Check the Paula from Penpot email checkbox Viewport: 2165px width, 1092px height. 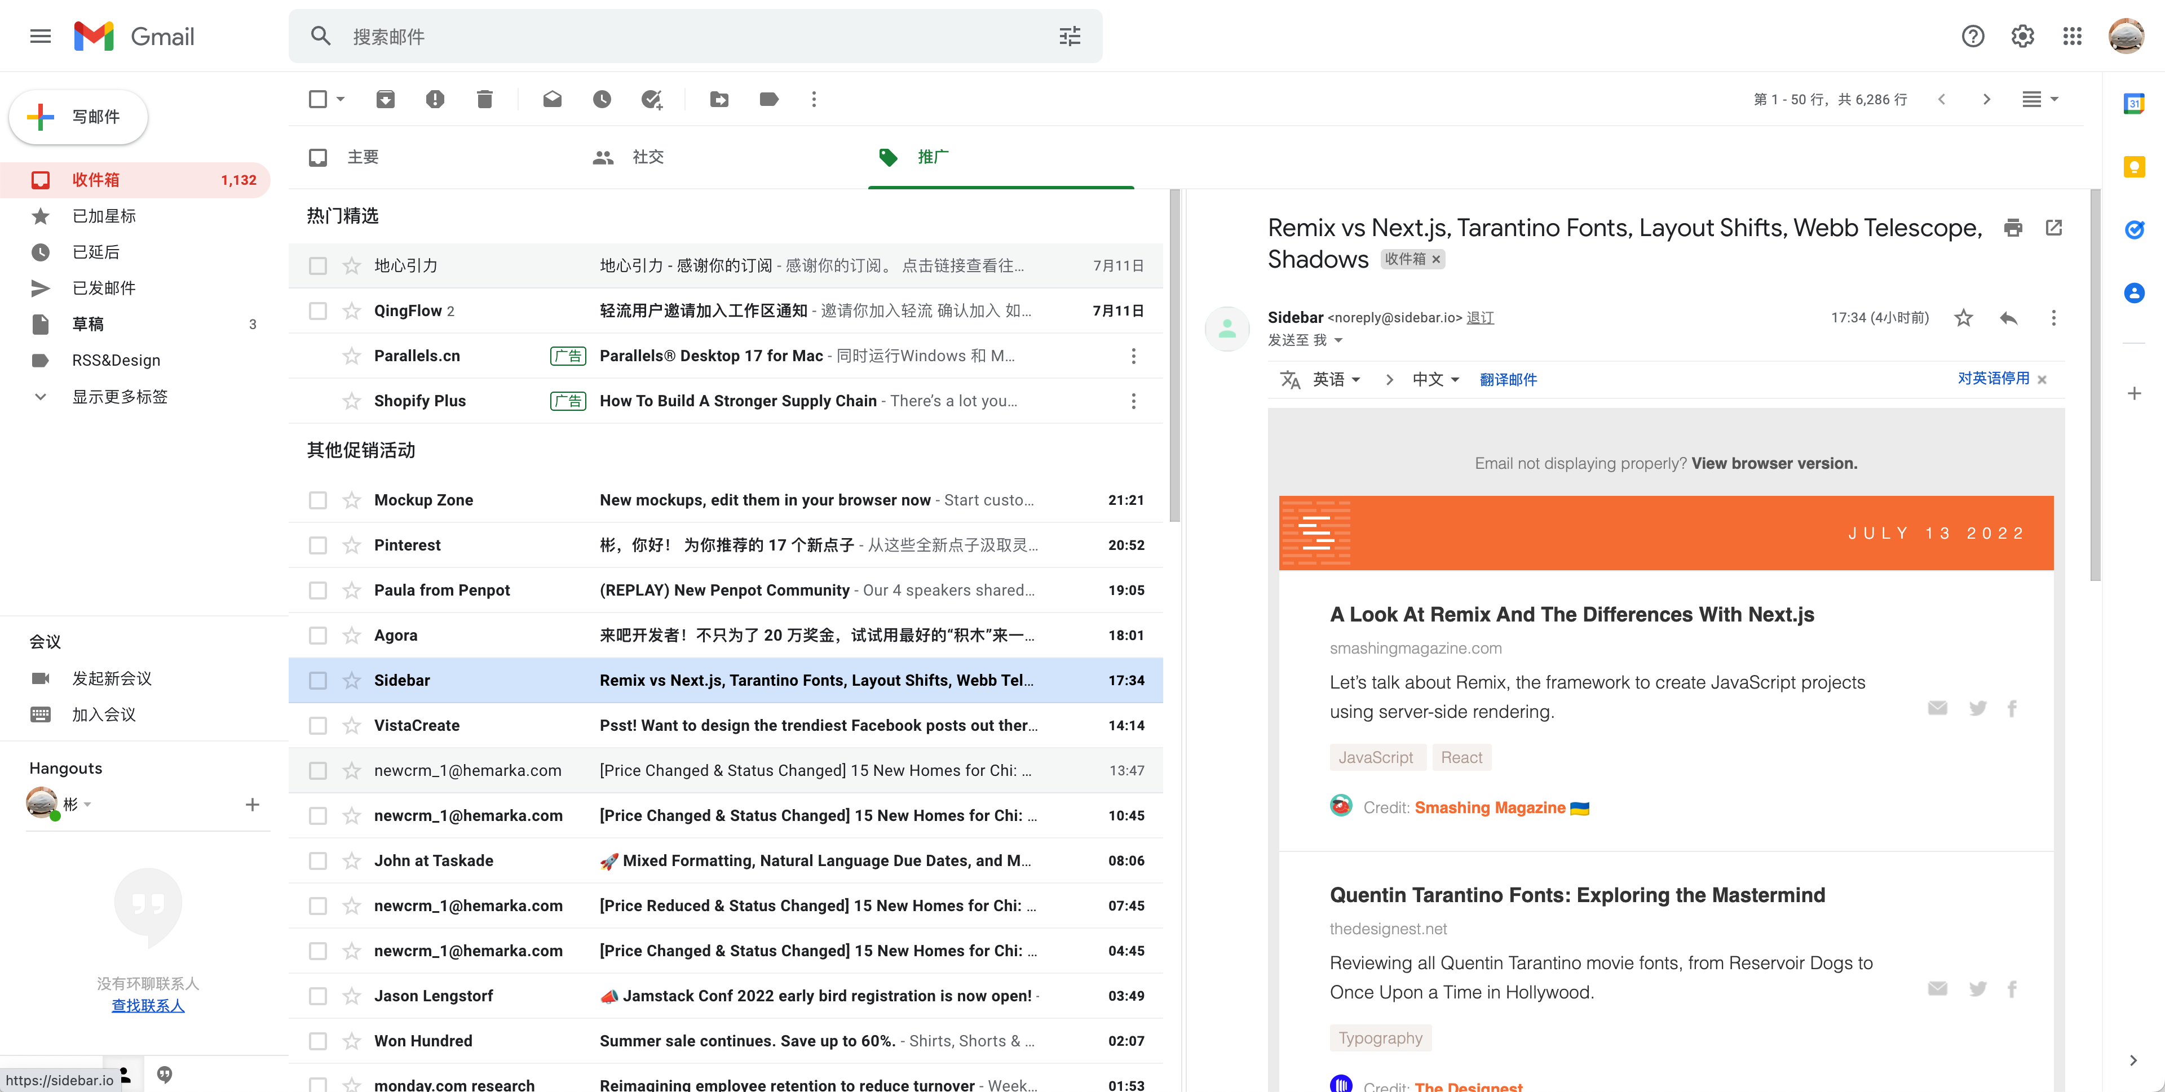pyautogui.click(x=317, y=591)
